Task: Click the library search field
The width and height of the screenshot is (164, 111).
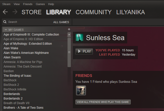Action: pos(30,22)
